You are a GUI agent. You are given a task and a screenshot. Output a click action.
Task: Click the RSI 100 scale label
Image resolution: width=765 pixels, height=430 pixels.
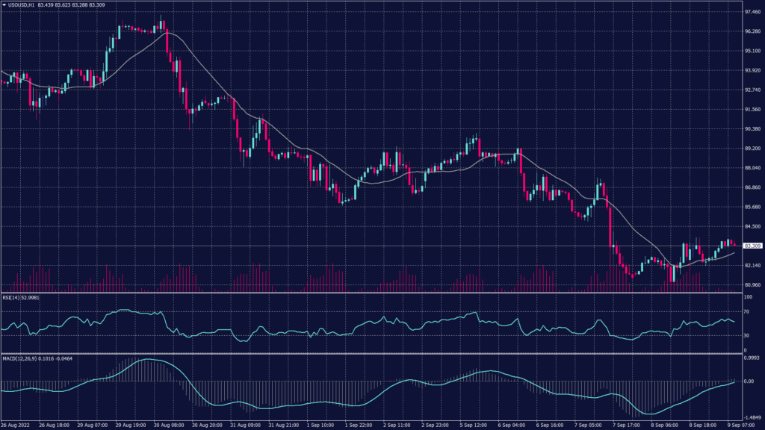pyautogui.click(x=747, y=299)
